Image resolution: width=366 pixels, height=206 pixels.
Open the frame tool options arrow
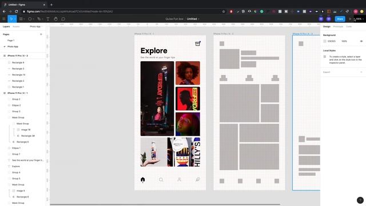click(x=24, y=19)
